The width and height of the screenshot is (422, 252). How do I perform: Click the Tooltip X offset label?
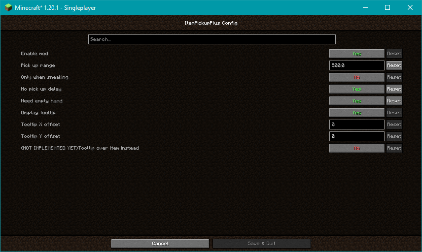click(x=40, y=125)
